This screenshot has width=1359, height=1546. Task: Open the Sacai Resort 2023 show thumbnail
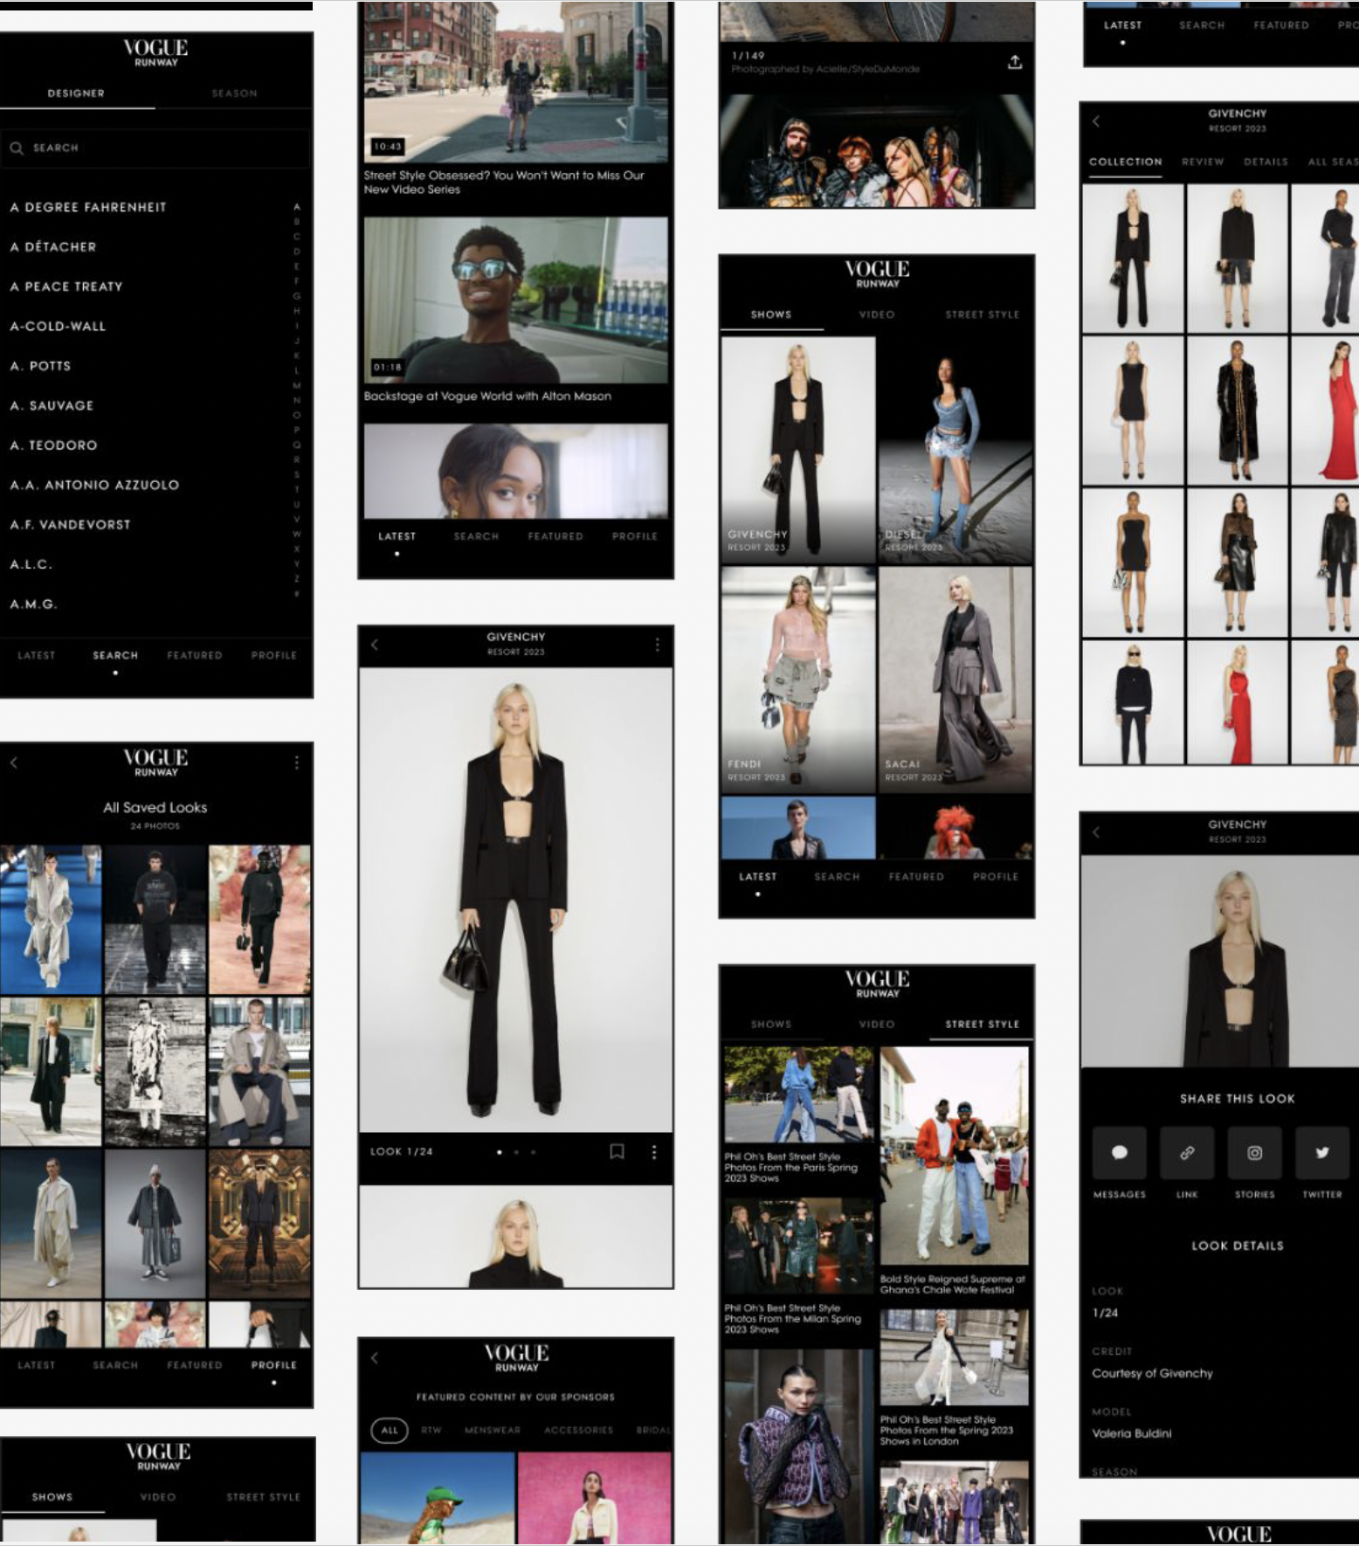pos(955,680)
